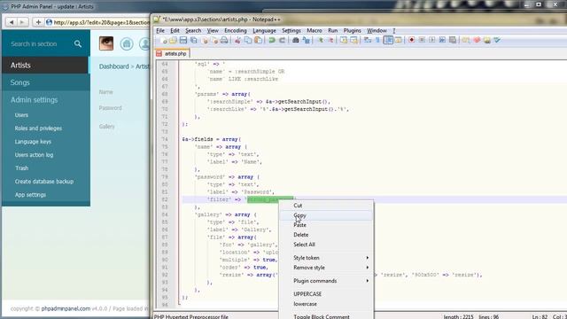Image resolution: width=567 pixels, height=319 pixels.
Task: Toggle synchronized horizontal scrolling icon
Action: coord(354,40)
